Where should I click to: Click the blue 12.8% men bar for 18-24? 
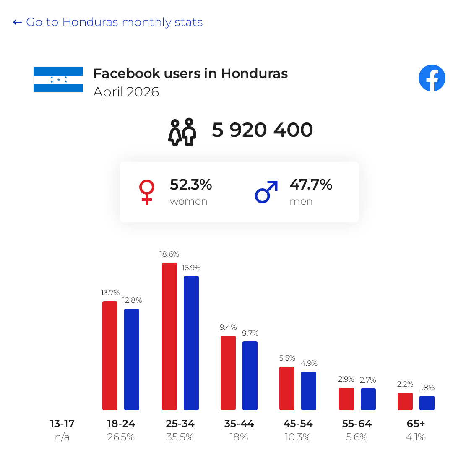tap(132, 359)
